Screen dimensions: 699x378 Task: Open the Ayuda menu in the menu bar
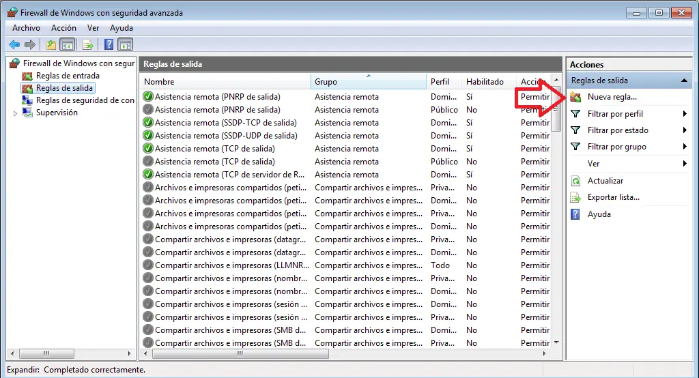tap(122, 28)
